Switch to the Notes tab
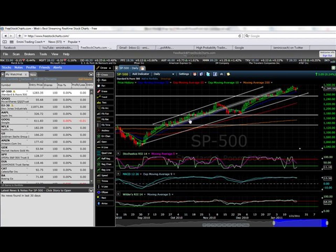336x252 pixels. [19, 68]
